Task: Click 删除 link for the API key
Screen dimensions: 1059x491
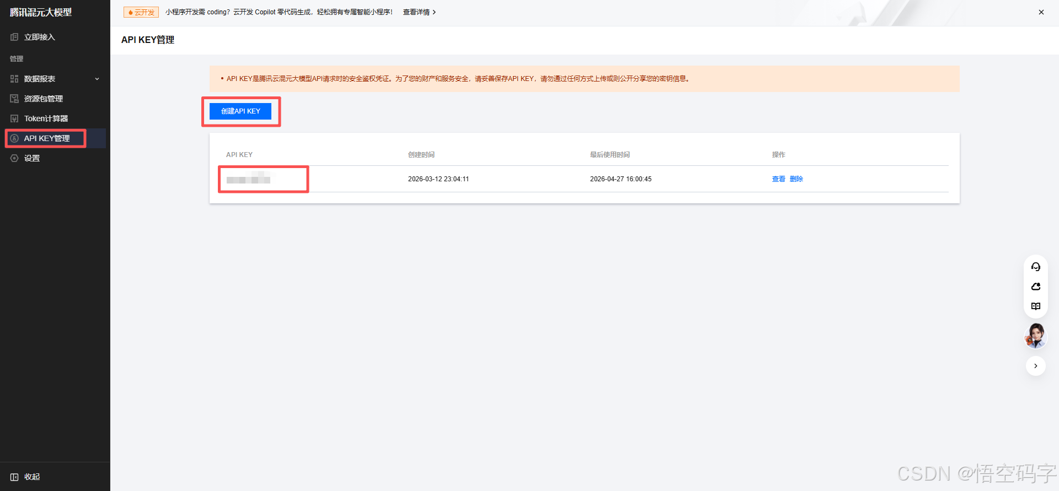Action: (x=796, y=179)
